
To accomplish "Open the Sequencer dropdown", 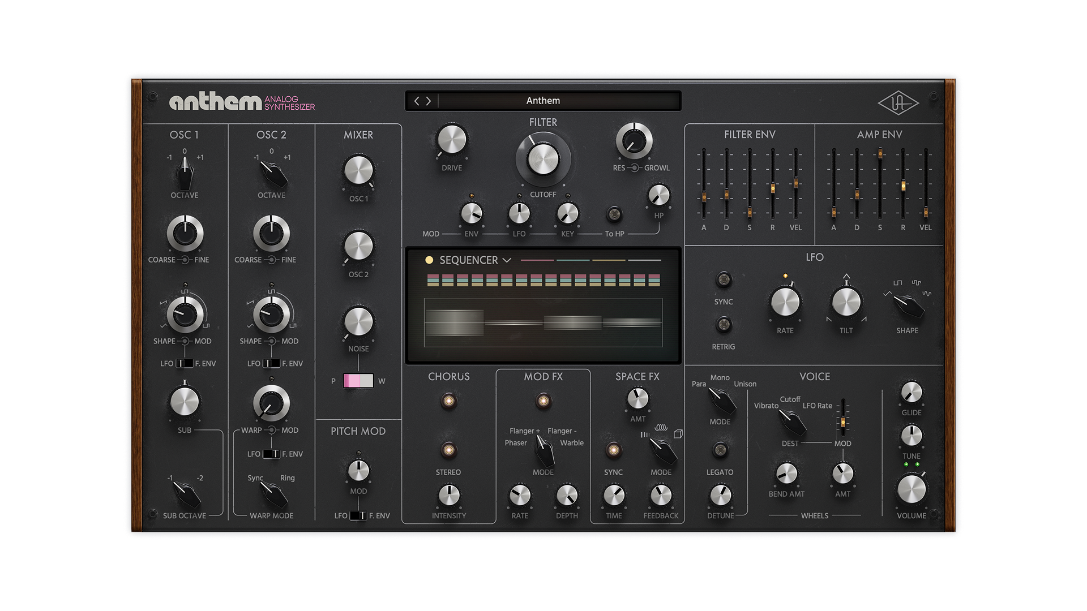I will 507,260.
